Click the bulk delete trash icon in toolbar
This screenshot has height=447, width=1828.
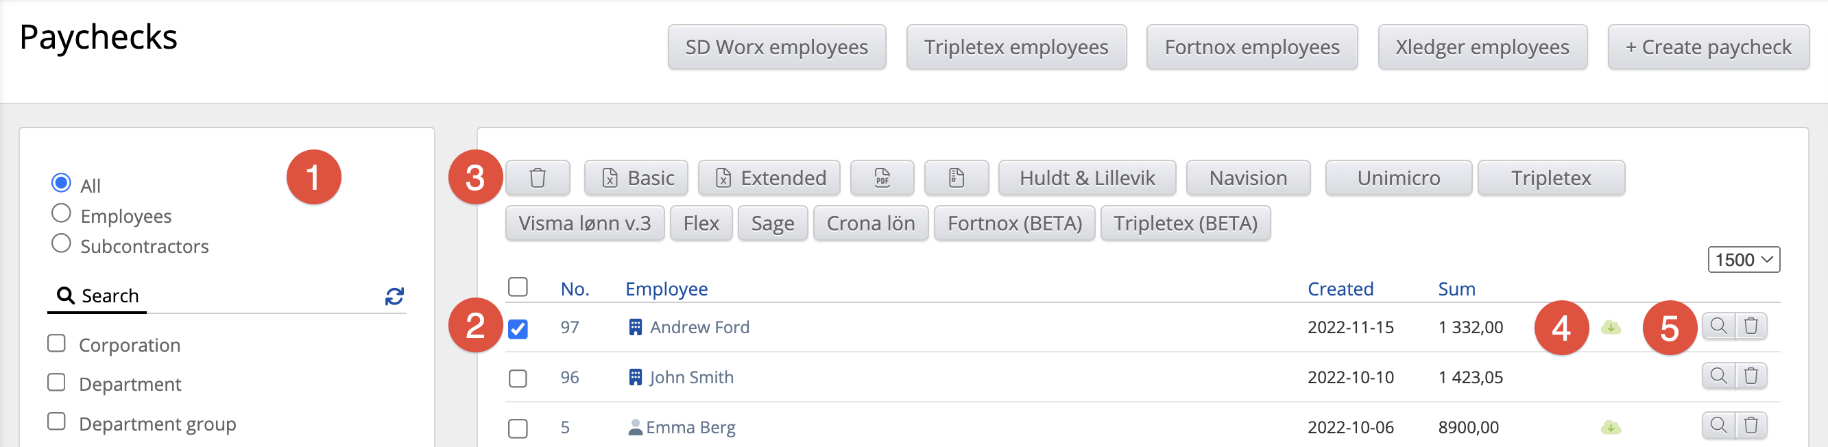coord(537,178)
